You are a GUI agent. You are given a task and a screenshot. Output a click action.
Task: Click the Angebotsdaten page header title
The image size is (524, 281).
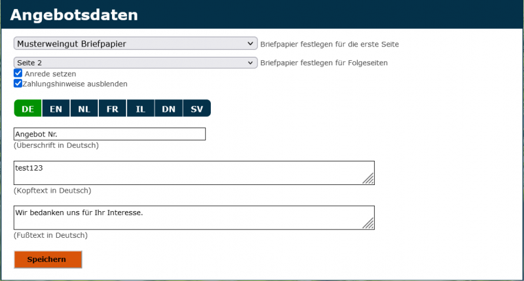(x=74, y=15)
